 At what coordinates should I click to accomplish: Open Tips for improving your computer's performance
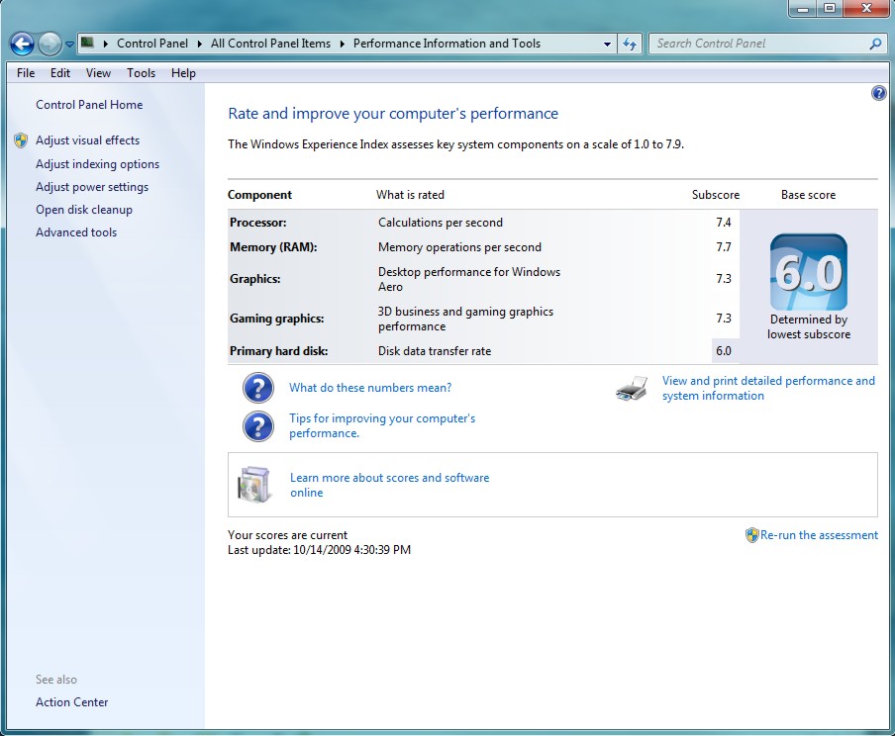[382, 425]
